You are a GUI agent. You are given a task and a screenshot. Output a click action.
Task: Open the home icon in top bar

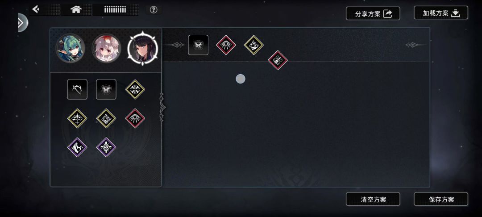point(76,9)
